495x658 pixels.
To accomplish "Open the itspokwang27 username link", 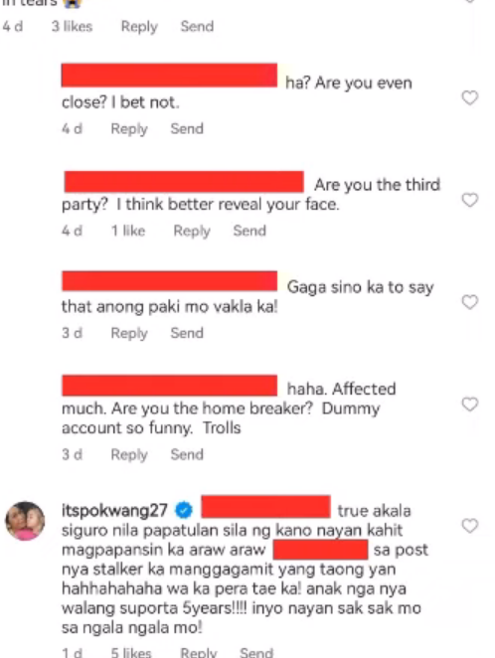I will (x=114, y=510).
